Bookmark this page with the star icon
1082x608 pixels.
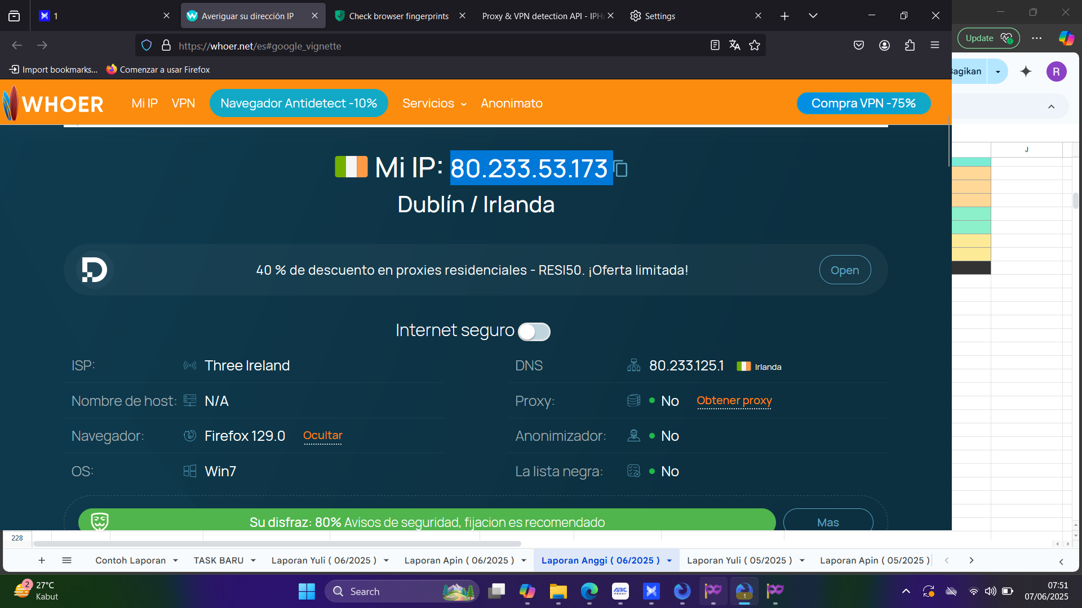[x=755, y=45]
